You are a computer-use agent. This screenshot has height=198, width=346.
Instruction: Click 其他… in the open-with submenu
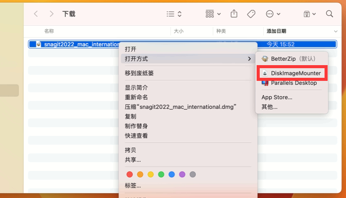(x=269, y=107)
